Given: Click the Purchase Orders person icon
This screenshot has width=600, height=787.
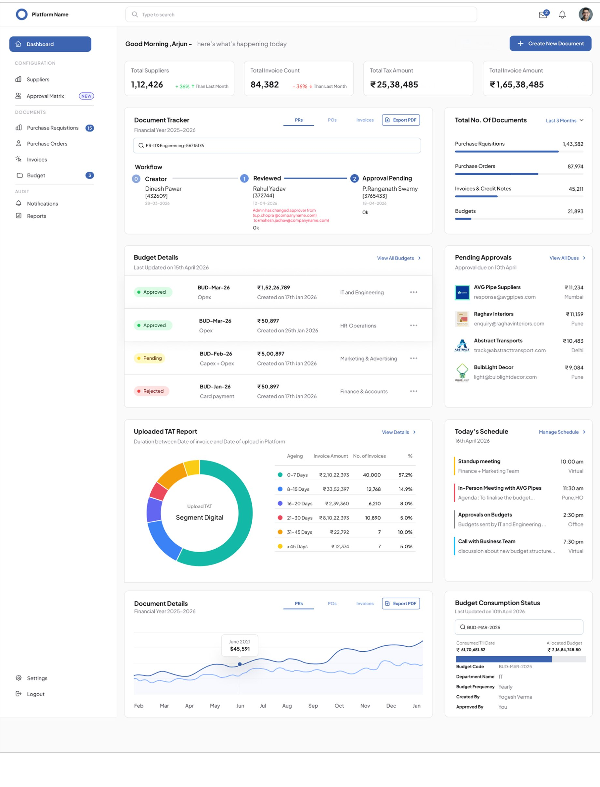Looking at the screenshot, I should click(x=19, y=143).
